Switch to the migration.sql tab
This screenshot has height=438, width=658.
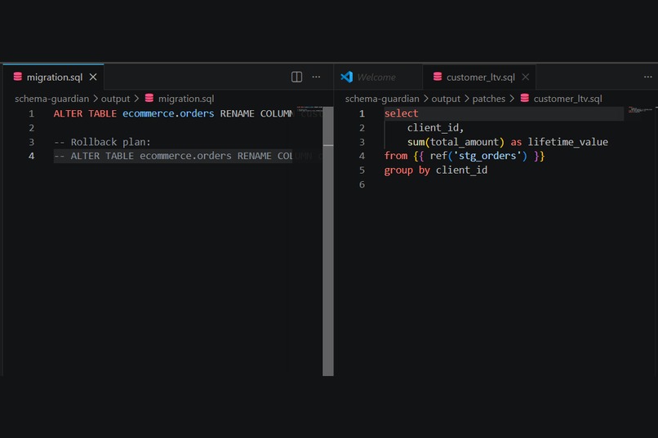pos(53,77)
